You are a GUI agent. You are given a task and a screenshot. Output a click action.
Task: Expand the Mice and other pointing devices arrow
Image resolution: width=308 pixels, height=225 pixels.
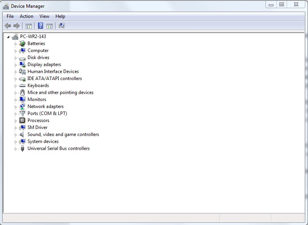pyautogui.click(x=16, y=93)
